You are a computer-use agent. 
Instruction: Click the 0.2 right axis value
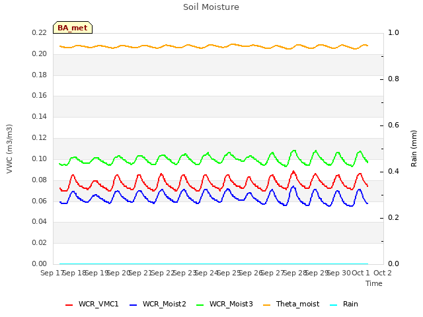pos(393,217)
